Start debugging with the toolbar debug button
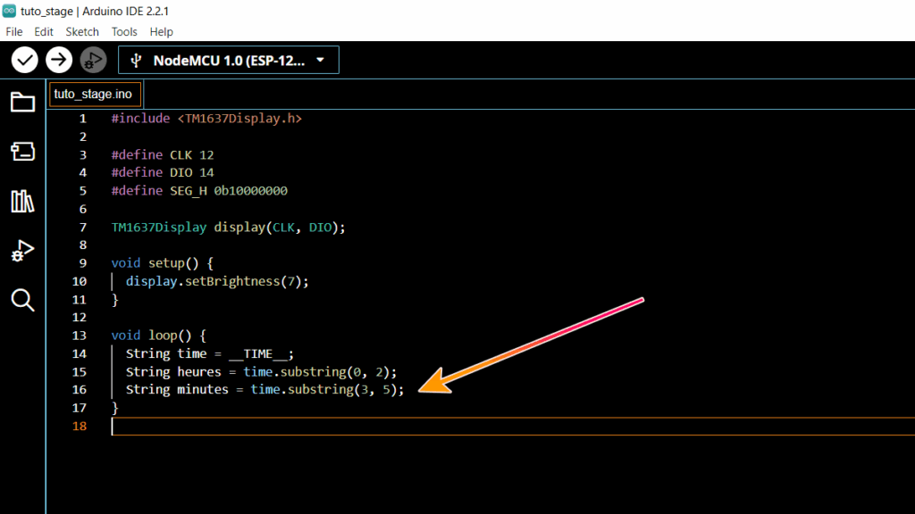 93,60
